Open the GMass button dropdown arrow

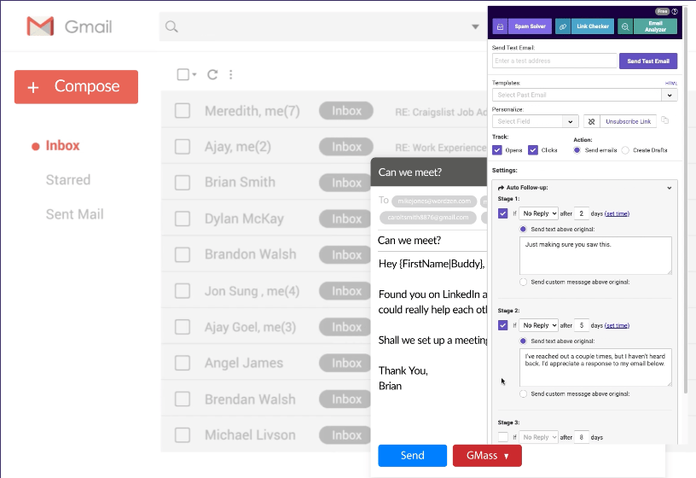[507, 456]
